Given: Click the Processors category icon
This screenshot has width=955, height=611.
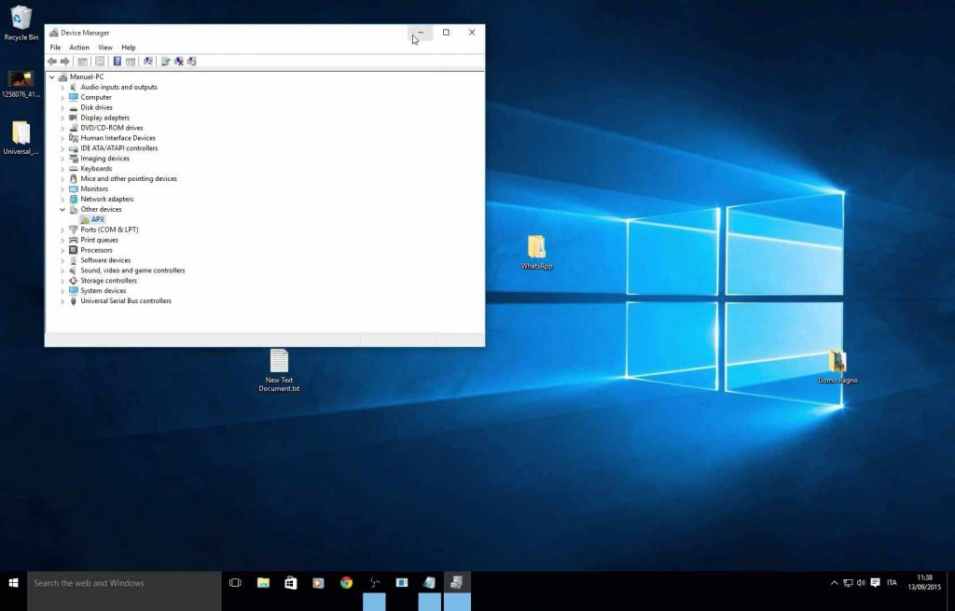Looking at the screenshot, I should click(x=74, y=250).
